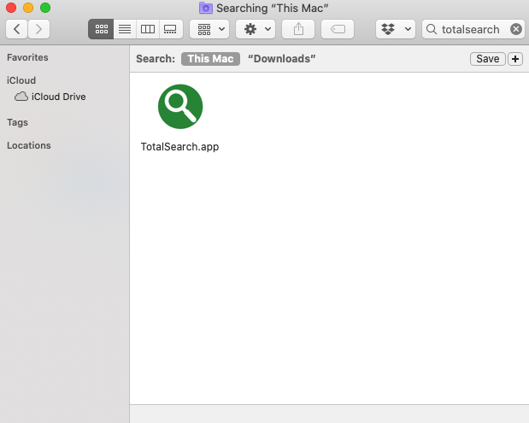Clear the totalsearch search text
529x423 pixels.
coord(515,29)
